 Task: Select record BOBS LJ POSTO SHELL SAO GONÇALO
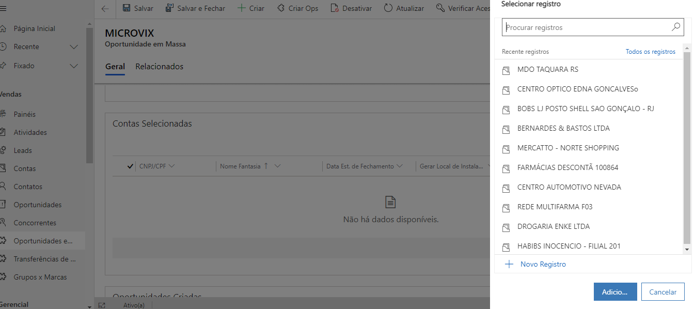pyautogui.click(x=589, y=109)
